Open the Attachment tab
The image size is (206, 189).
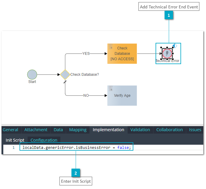[x=36, y=130]
